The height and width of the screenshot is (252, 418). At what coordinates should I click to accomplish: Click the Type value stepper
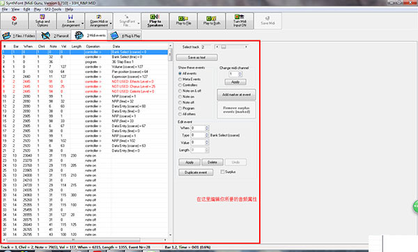[x=207, y=135]
